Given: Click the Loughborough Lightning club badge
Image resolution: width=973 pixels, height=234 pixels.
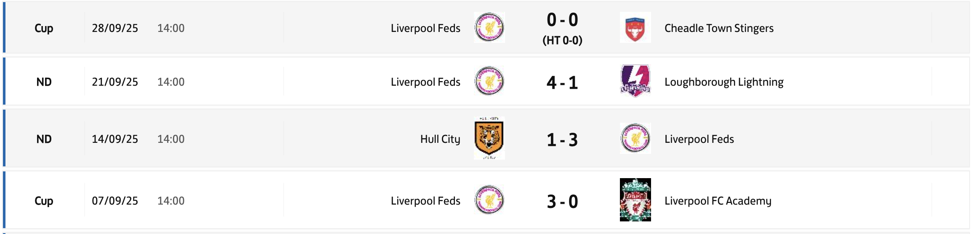Looking at the screenshot, I should [635, 81].
